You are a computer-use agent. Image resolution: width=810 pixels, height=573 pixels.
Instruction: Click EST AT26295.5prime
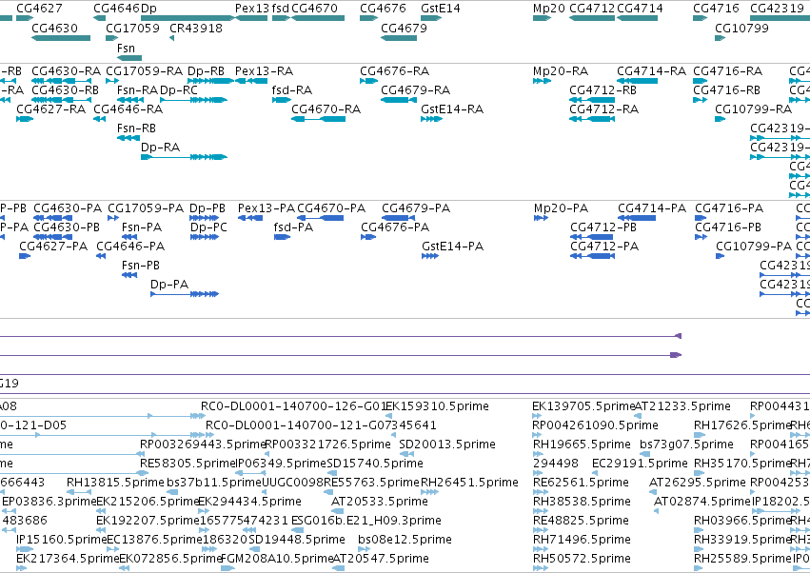coord(698,483)
